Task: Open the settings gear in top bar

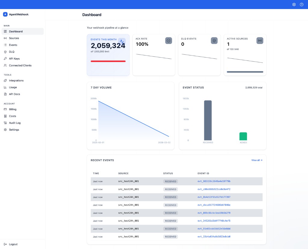Action: coord(294,5)
